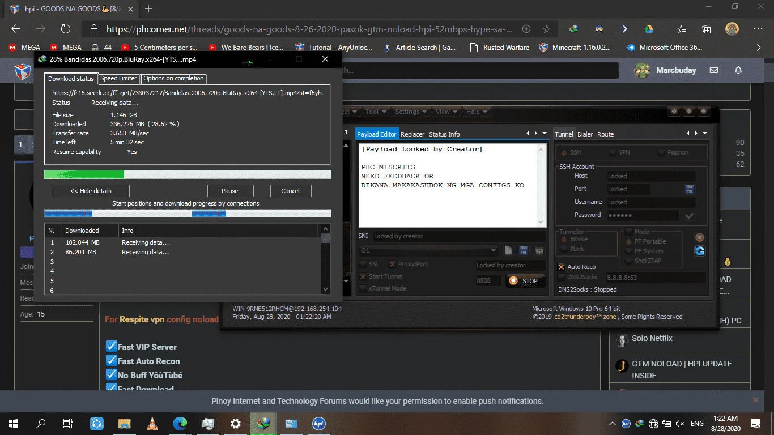Switch to the Route tab

coord(606,134)
